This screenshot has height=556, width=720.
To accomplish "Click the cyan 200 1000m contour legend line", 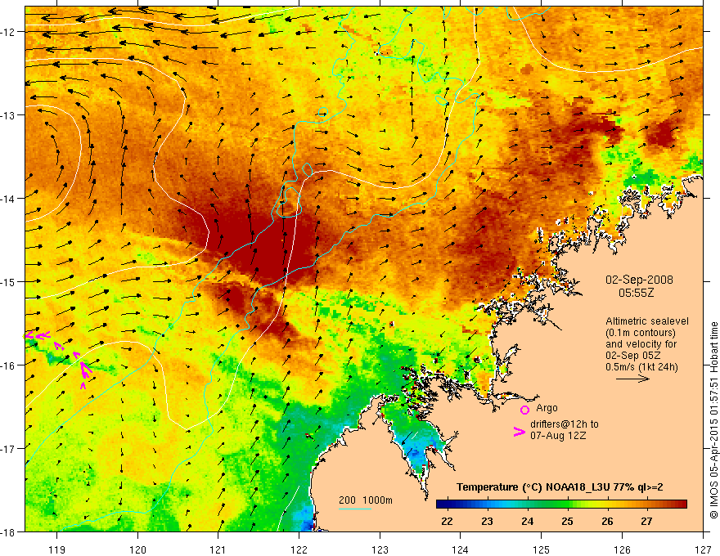I will tap(355, 509).
